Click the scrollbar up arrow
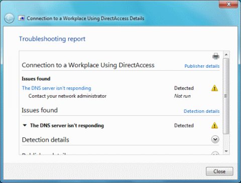 pyautogui.click(x=226, y=55)
